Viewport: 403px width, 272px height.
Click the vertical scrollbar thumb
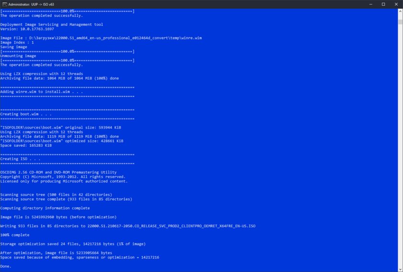(400, 22)
